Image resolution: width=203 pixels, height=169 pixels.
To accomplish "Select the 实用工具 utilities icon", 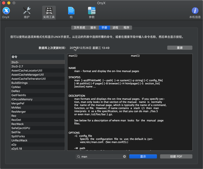I will [x=49, y=13].
